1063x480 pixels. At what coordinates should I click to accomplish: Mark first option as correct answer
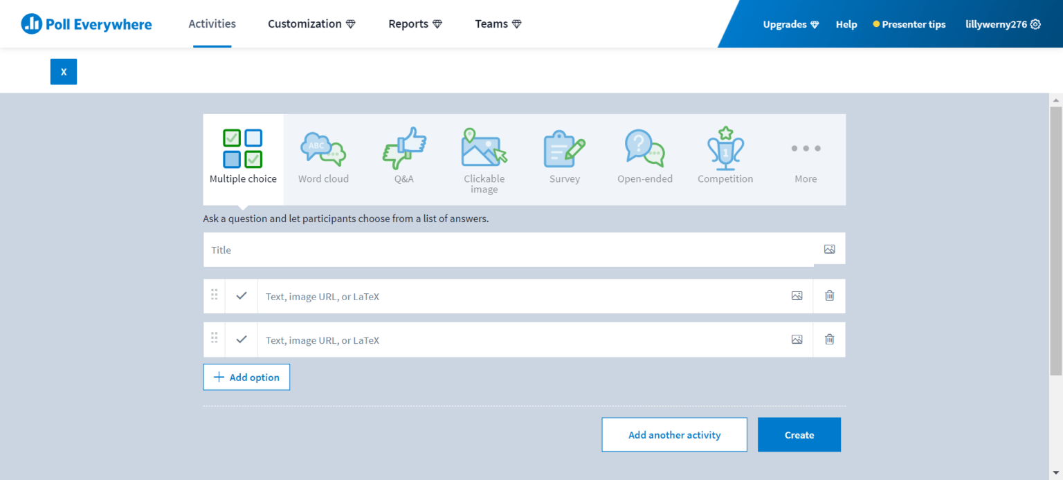coord(242,296)
